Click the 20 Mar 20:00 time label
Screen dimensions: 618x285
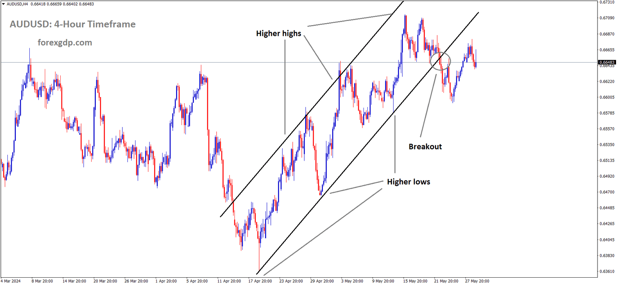(105, 281)
